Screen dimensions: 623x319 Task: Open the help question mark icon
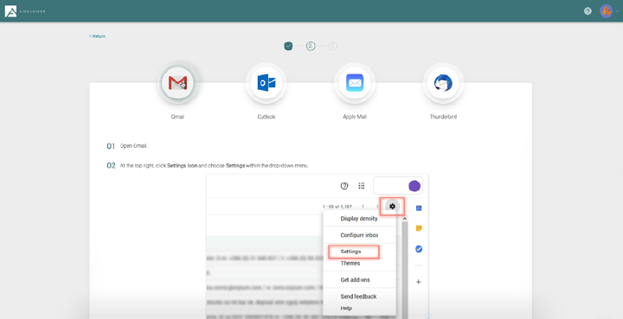588,11
